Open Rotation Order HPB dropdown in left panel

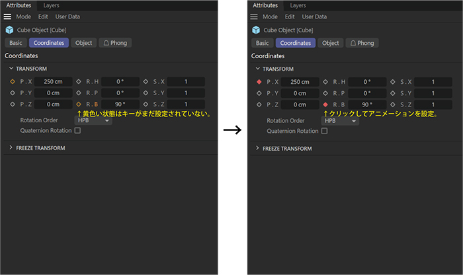coord(93,121)
